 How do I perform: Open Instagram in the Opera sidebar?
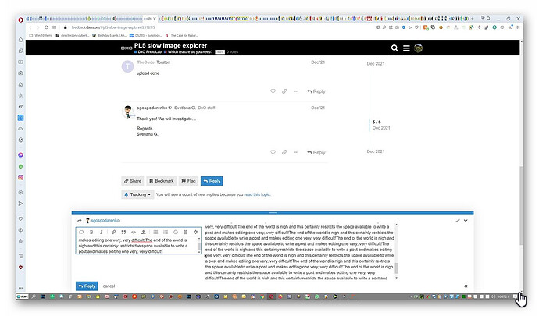click(20, 178)
